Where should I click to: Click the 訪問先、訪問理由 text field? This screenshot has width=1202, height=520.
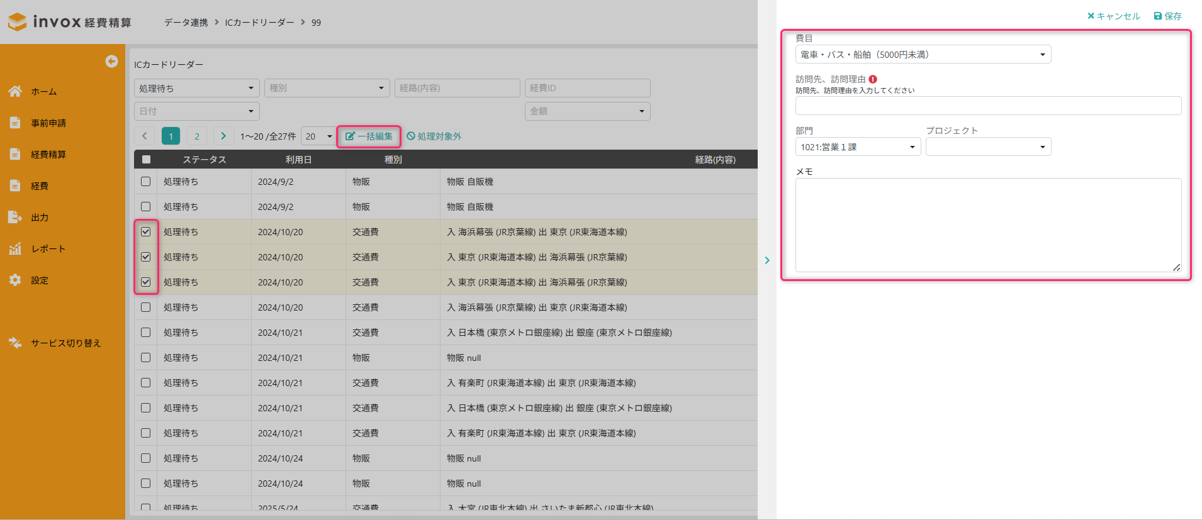(988, 106)
